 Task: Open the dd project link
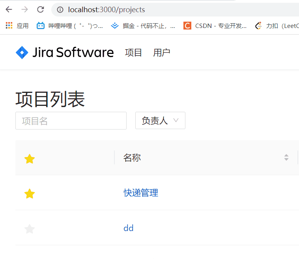pyautogui.click(x=129, y=228)
